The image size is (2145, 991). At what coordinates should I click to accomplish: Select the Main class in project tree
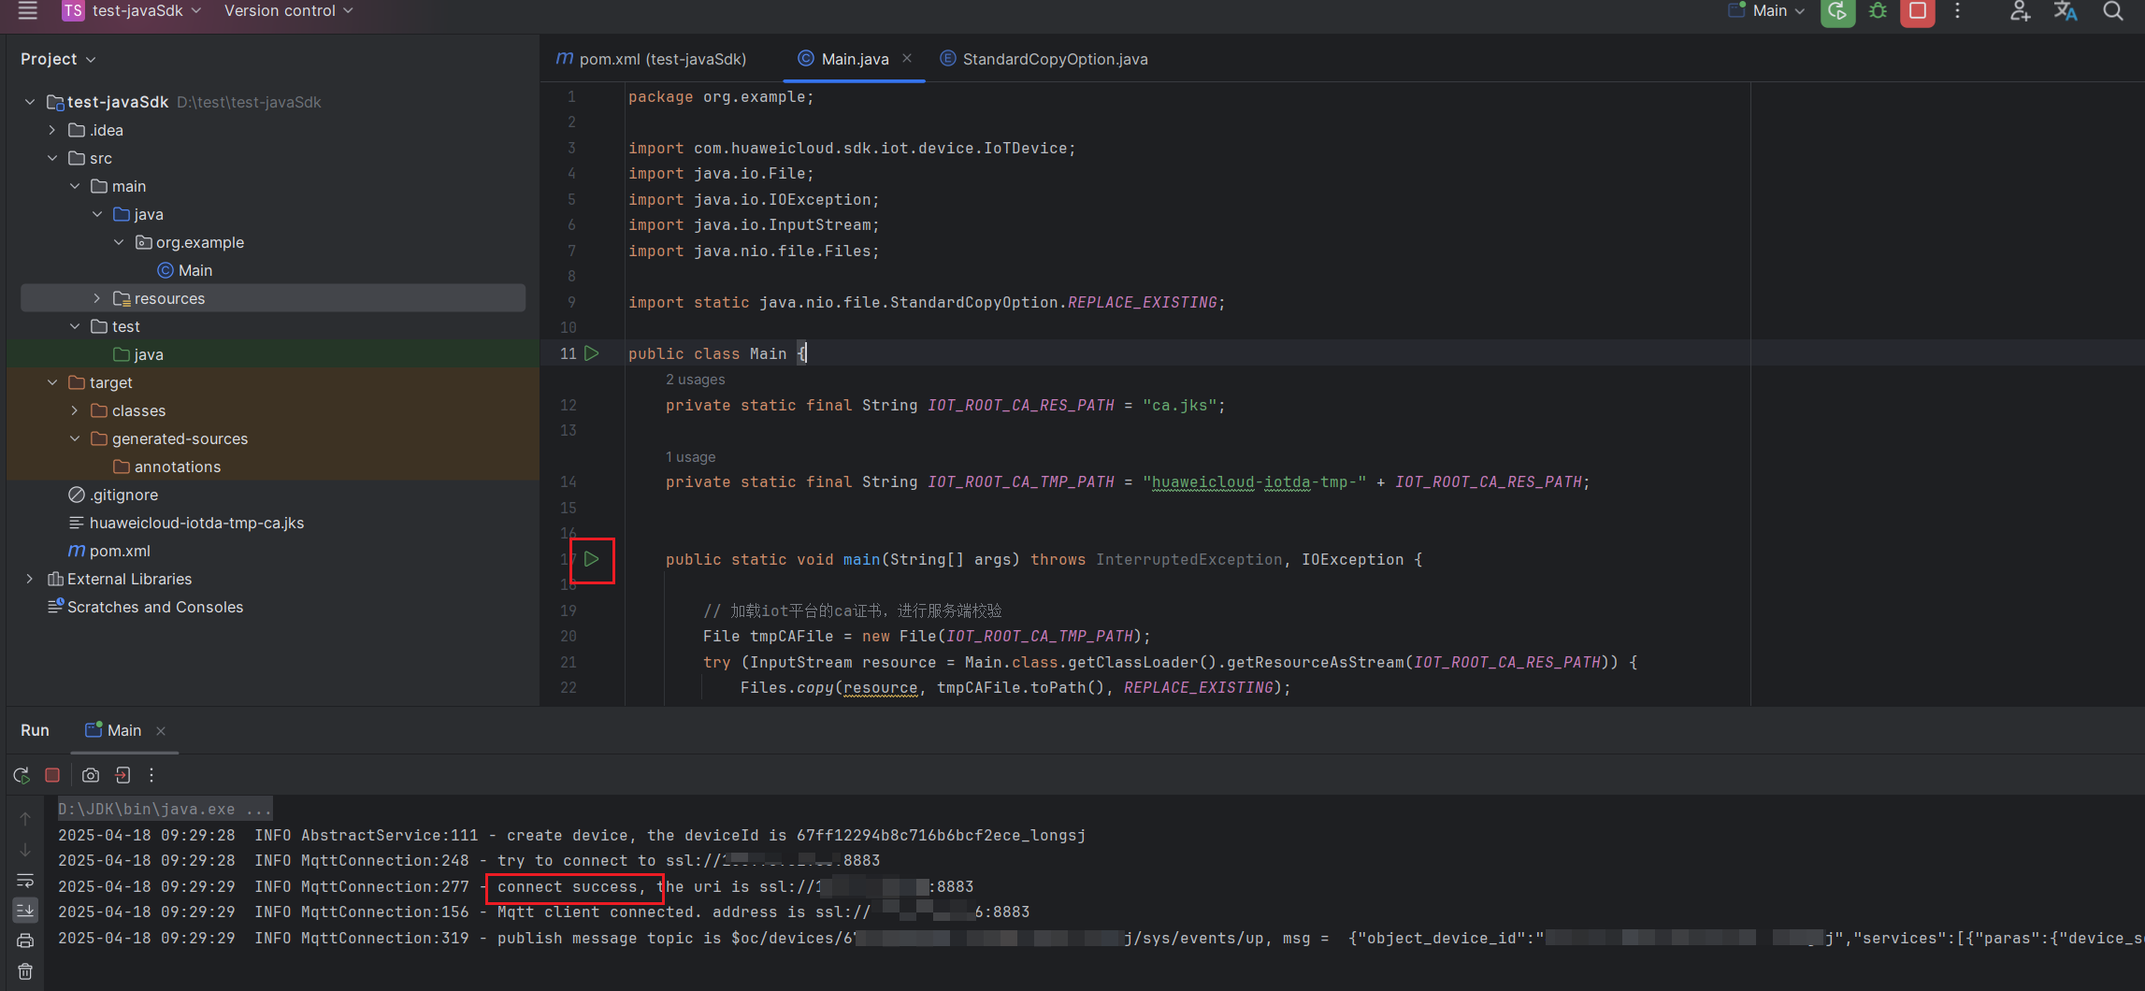(x=185, y=270)
